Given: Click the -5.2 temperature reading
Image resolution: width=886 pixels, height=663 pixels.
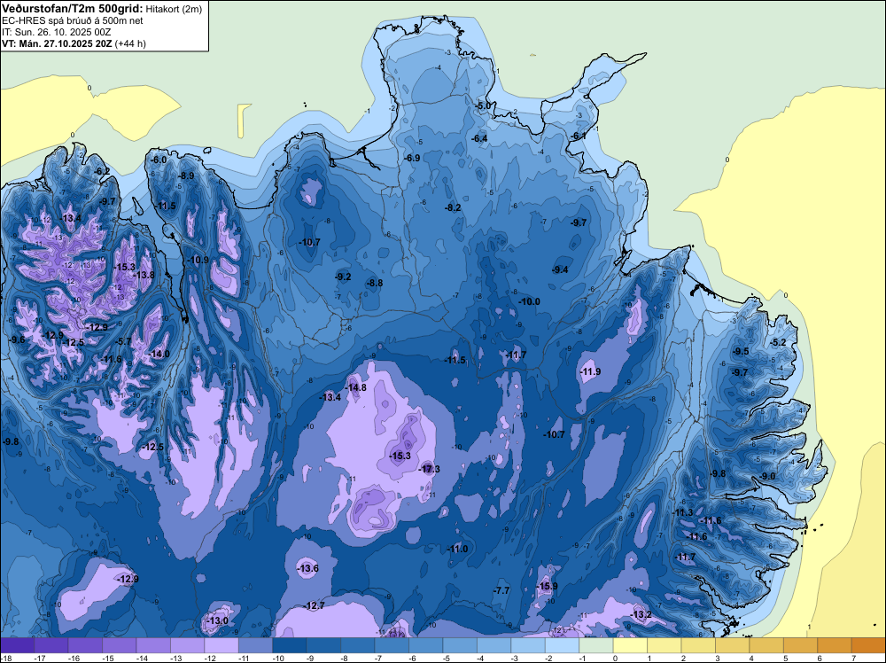Looking at the screenshot, I should pyautogui.click(x=779, y=342).
